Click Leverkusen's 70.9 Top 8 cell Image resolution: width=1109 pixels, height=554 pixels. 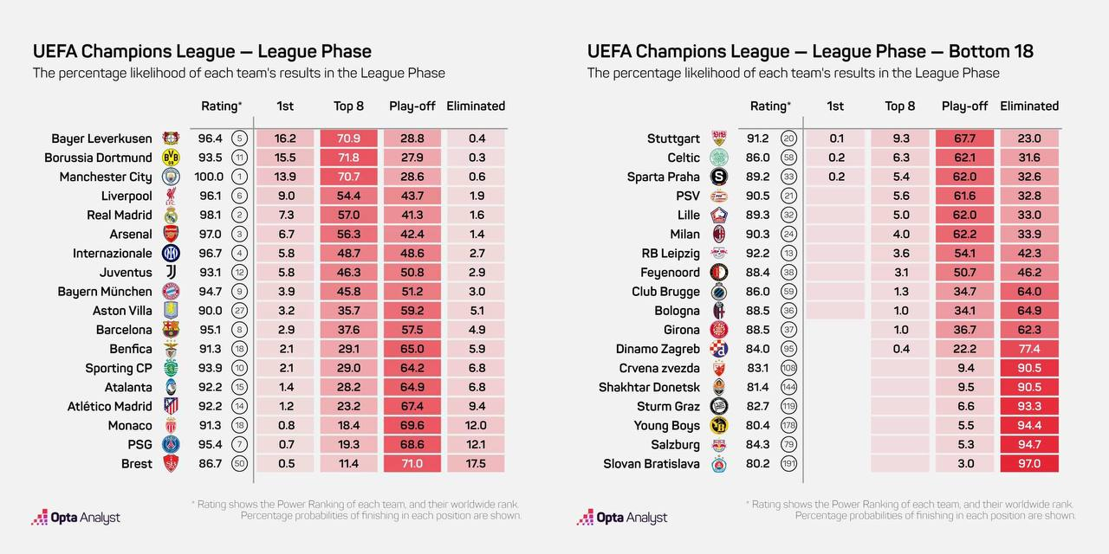349,138
